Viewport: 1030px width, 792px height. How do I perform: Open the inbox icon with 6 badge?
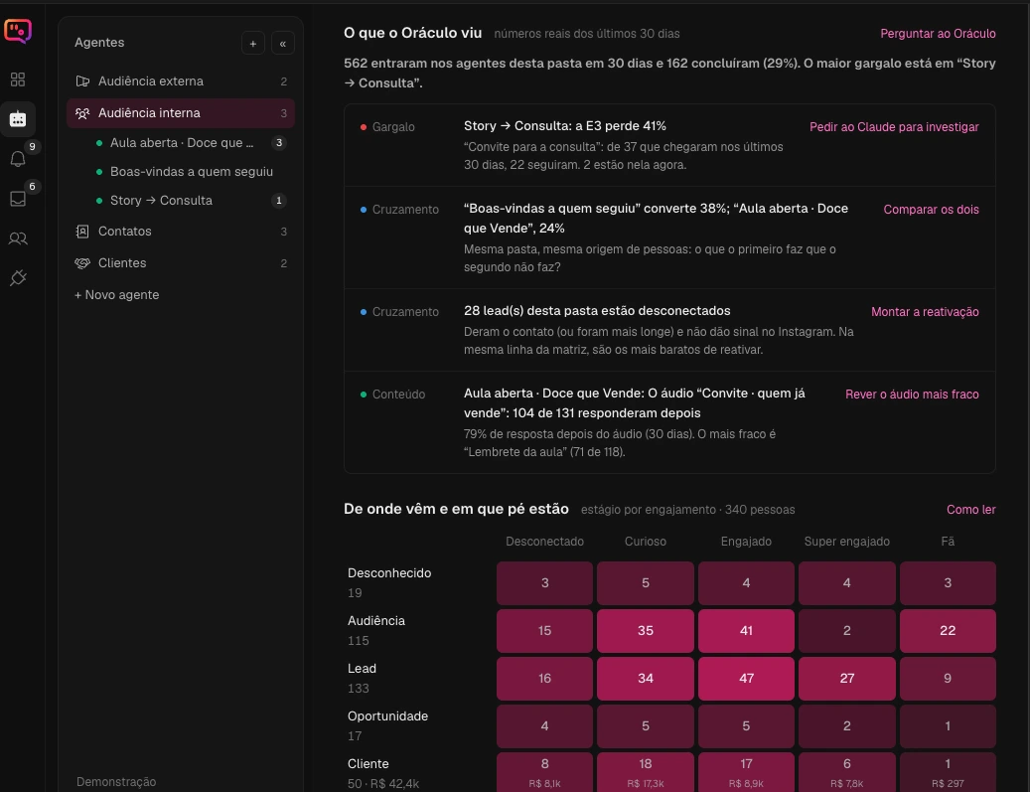18,199
